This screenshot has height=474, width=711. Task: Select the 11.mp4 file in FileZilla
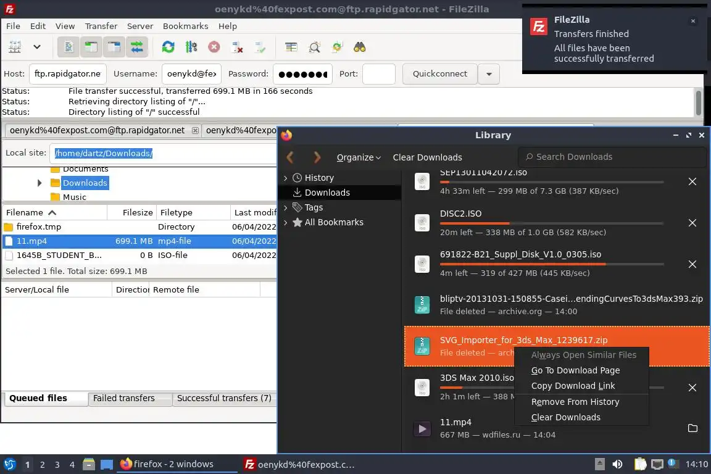139,241
